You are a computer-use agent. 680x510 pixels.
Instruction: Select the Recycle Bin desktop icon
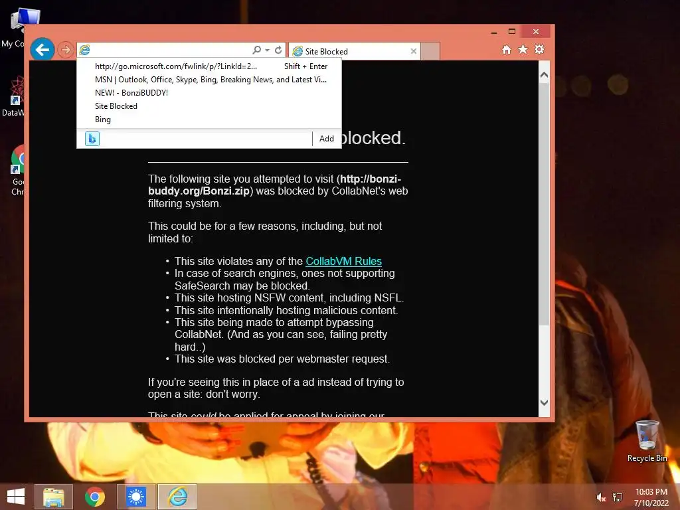point(647,441)
